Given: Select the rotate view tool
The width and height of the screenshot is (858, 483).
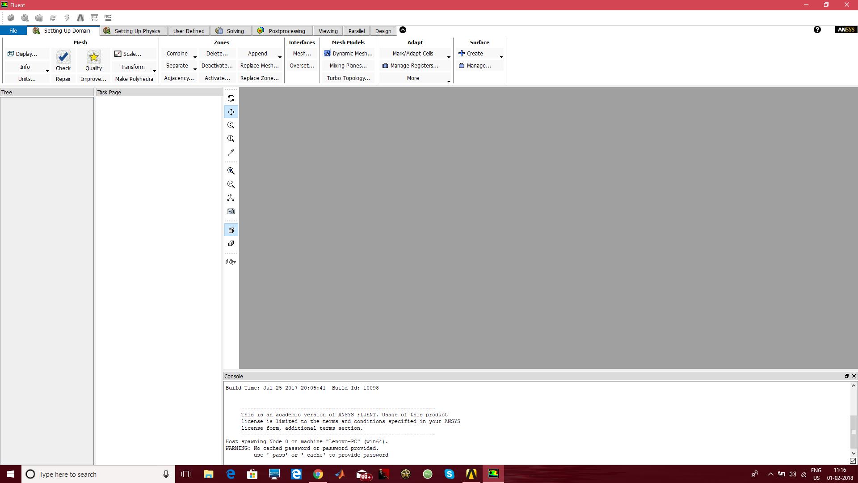Looking at the screenshot, I should point(231,98).
